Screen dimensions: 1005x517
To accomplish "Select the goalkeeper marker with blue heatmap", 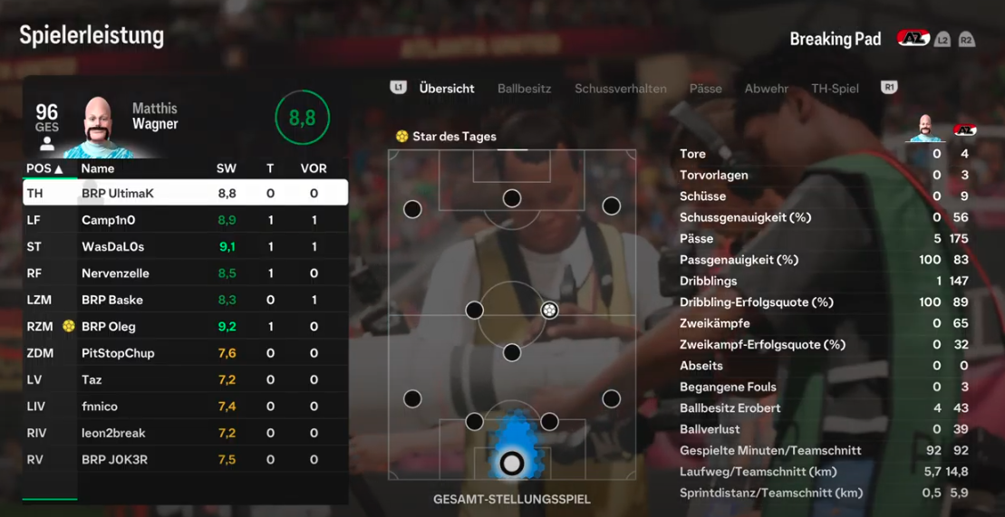I will (x=511, y=462).
